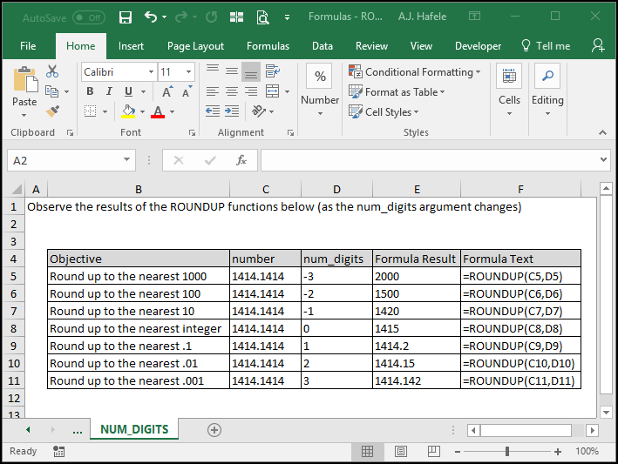
Task: Open the Calibri font name dropdown
Action: click(151, 71)
